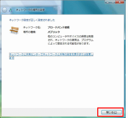Select the ブロードバンド接続 network name text

59,27
